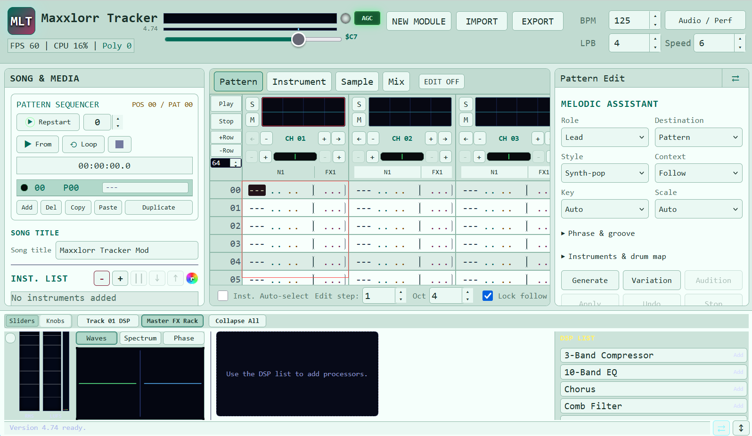Select the Master FX Rack tab
This screenshot has height=436, width=752.
point(172,321)
